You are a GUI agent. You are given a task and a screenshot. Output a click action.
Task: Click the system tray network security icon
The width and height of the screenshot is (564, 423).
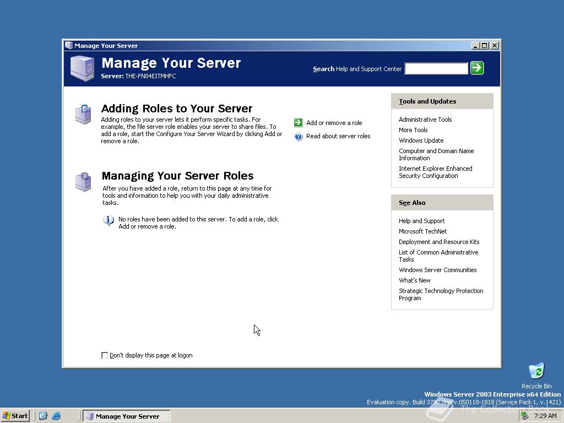click(525, 416)
